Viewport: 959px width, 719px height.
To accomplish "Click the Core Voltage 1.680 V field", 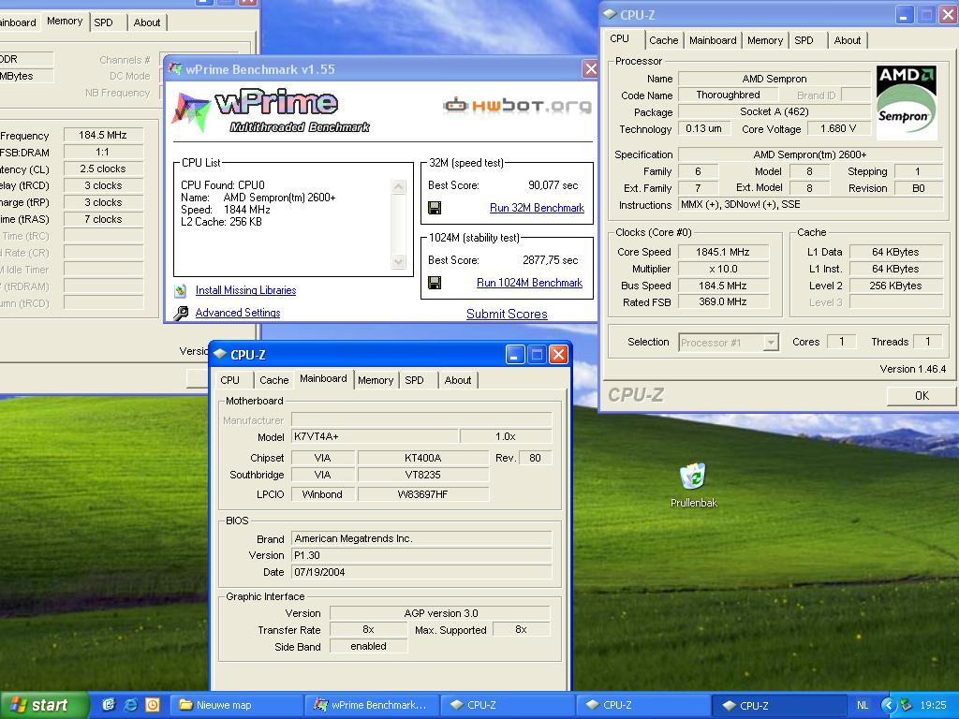I will click(838, 128).
